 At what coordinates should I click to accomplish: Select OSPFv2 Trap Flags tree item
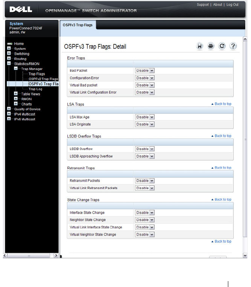pos(43,79)
